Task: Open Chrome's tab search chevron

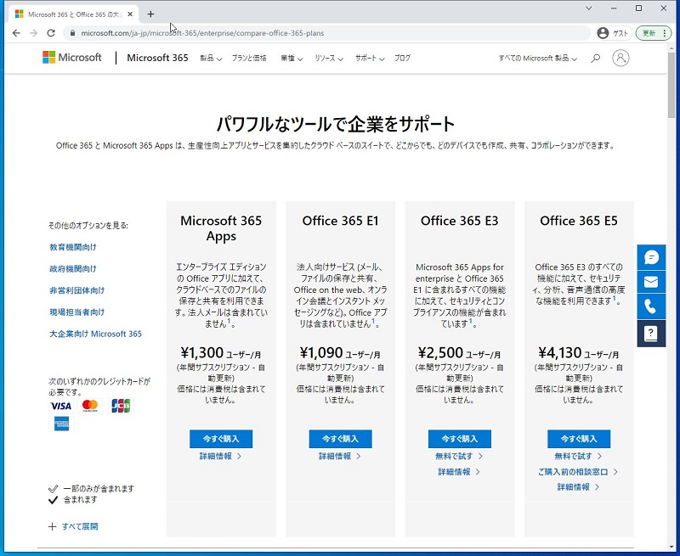Action: pyautogui.click(x=588, y=8)
